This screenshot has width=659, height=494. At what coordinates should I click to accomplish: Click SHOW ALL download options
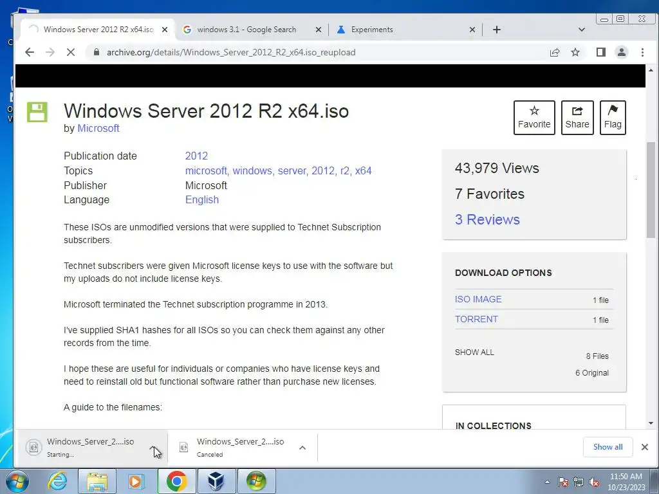click(x=474, y=352)
